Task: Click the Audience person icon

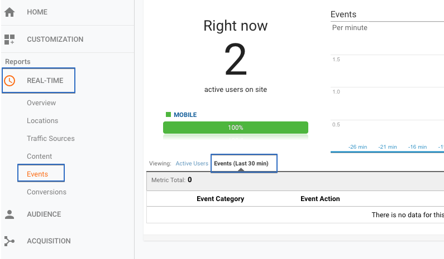Action: pos(9,214)
